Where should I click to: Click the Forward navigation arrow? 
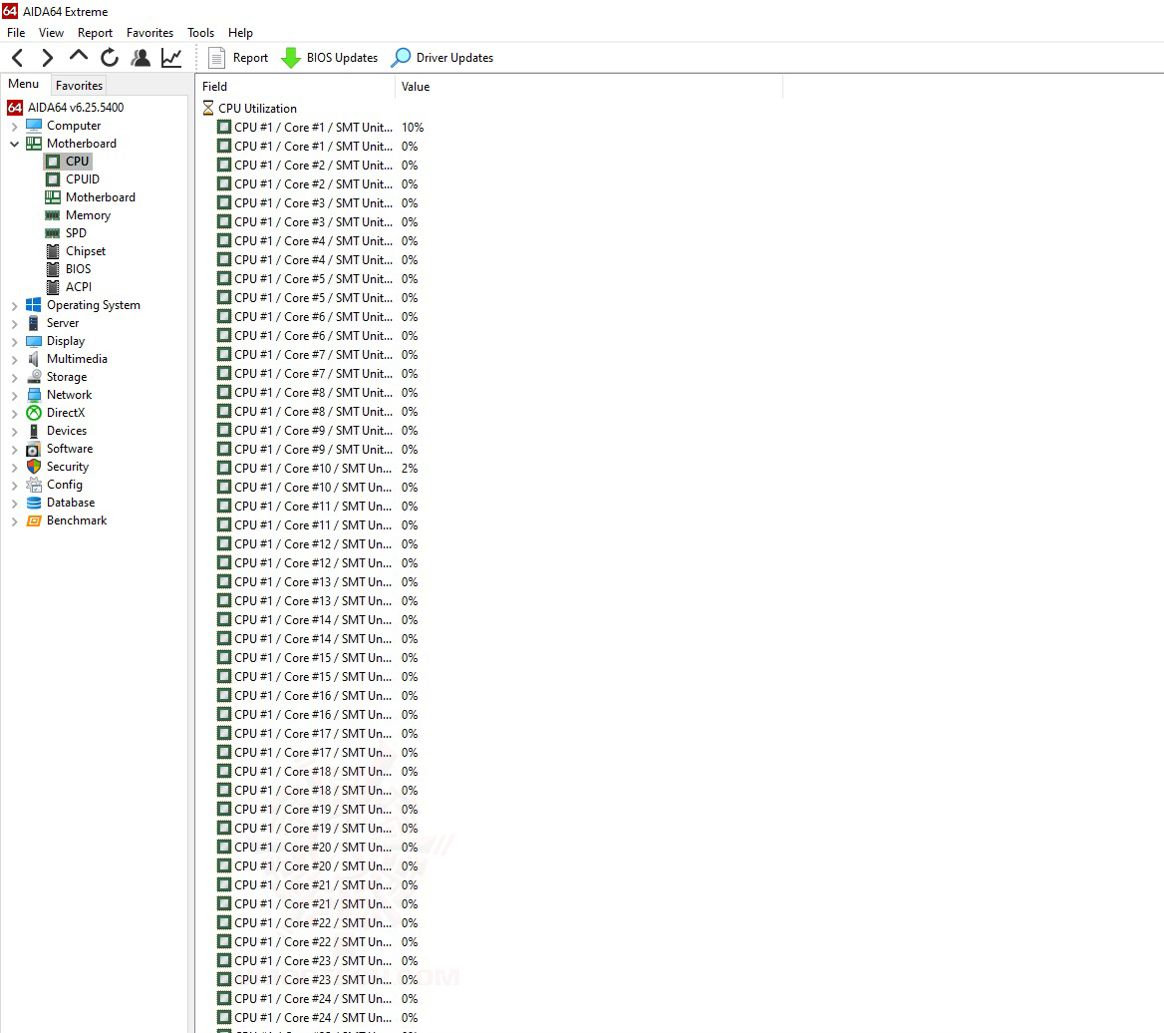click(47, 57)
